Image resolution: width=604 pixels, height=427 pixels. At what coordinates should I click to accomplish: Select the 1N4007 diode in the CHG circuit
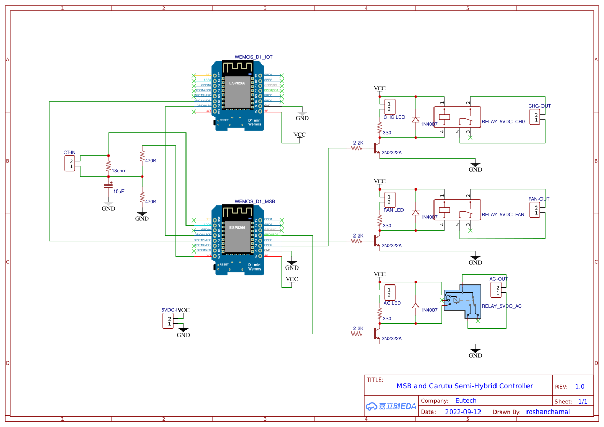point(416,120)
